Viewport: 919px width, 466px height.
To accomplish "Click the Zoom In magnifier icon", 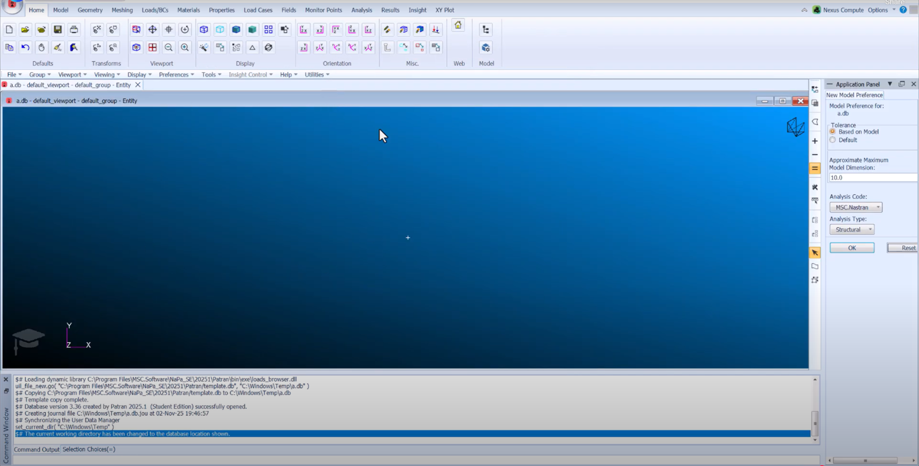I will click(184, 48).
